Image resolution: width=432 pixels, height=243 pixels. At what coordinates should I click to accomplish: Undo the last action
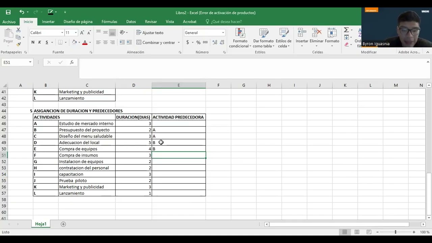(x=22, y=12)
